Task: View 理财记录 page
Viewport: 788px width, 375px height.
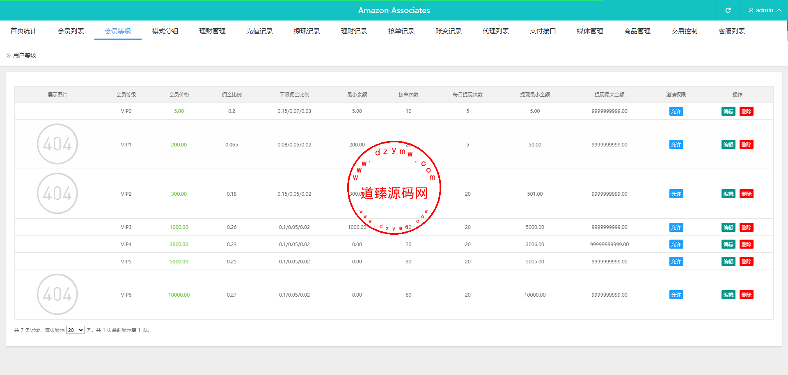Action: (354, 31)
